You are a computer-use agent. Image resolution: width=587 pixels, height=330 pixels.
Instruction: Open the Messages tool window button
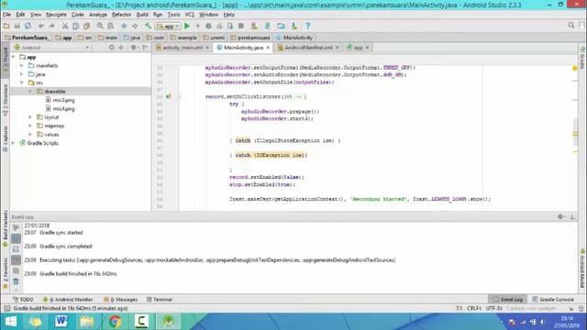pos(120,300)
